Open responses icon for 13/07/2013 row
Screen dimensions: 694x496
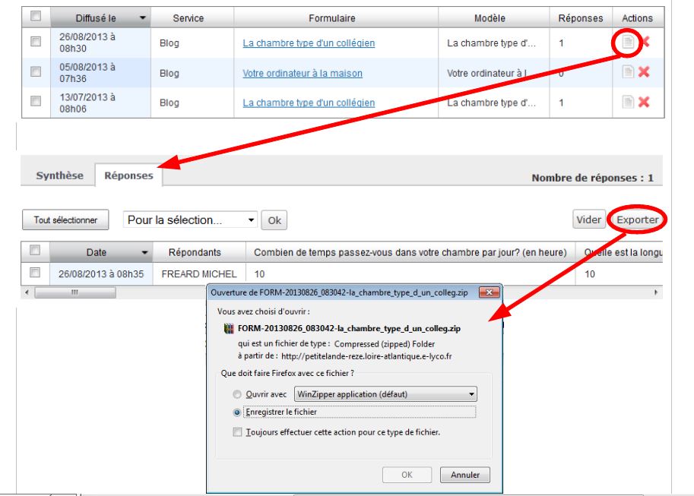click(x=628, y=103)
